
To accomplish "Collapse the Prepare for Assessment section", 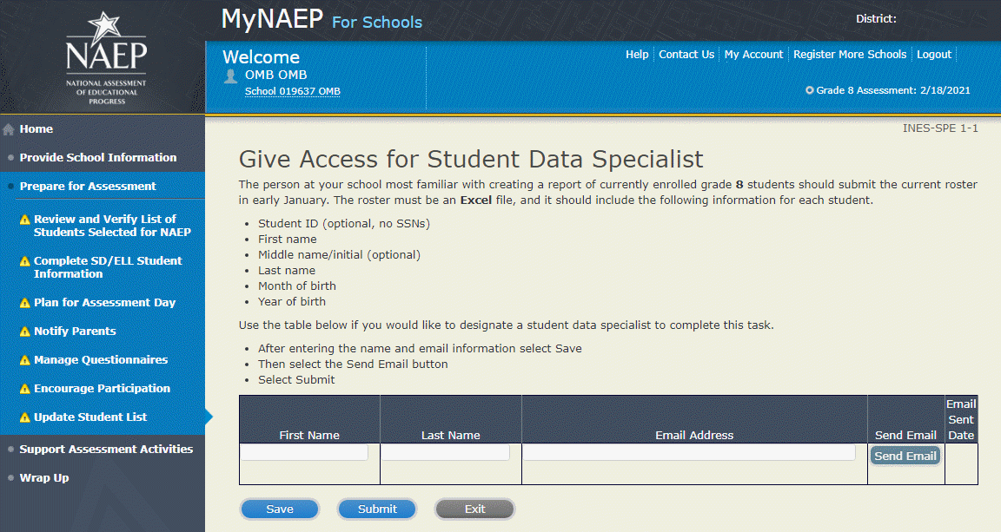I will pos(88,187).
